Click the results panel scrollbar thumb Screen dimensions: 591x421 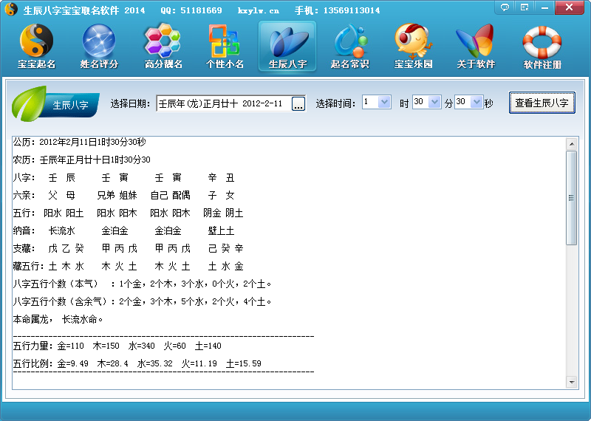point(571,197)
